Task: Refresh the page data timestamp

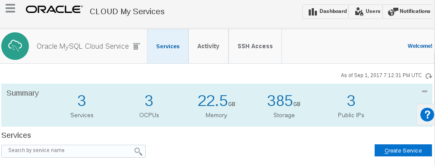Action: (429, 76)
